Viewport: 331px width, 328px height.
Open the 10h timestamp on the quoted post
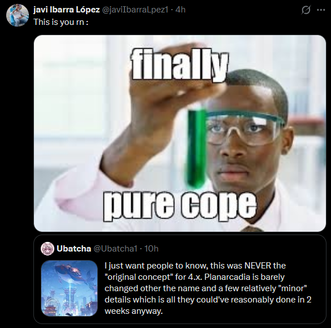pos(151,249)
